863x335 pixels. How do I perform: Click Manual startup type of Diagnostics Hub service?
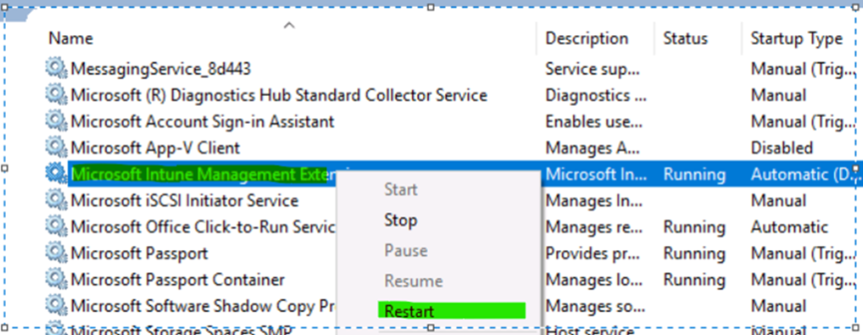coord(778,95)
